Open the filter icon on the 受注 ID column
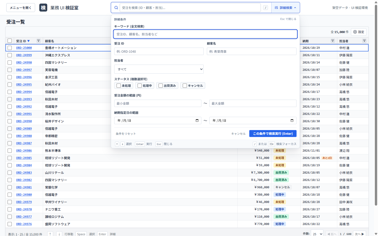Viewport: 378px width, 236px height. click(x=39, y=41)
